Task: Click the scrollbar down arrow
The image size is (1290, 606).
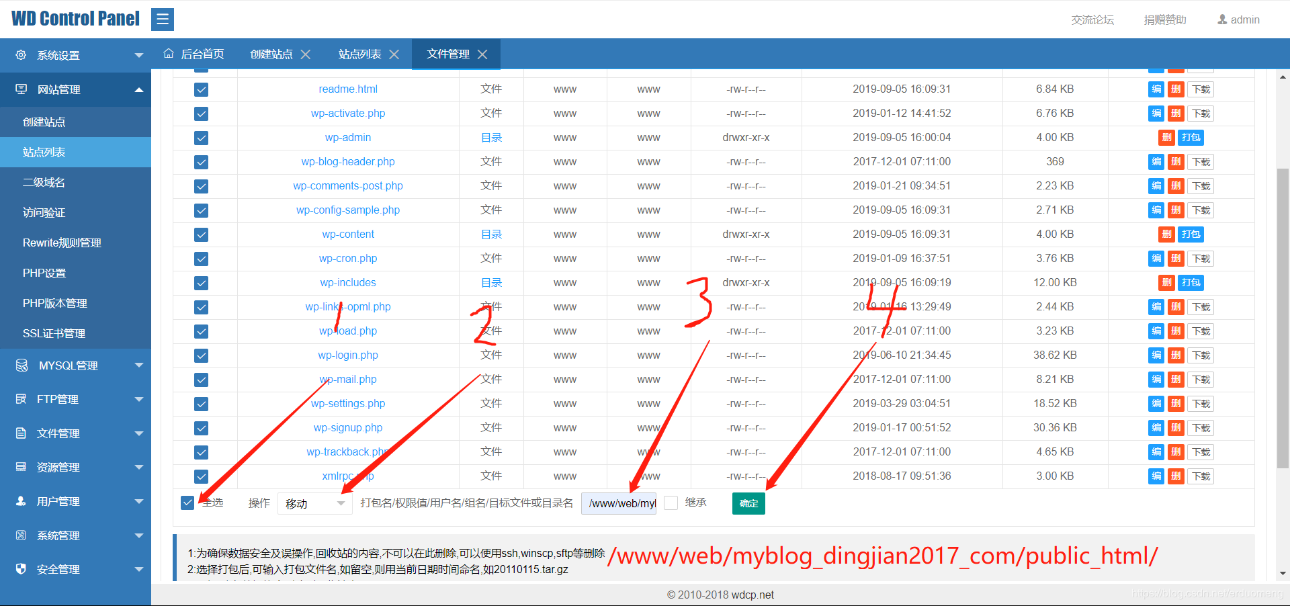Action: point(1283,573)
